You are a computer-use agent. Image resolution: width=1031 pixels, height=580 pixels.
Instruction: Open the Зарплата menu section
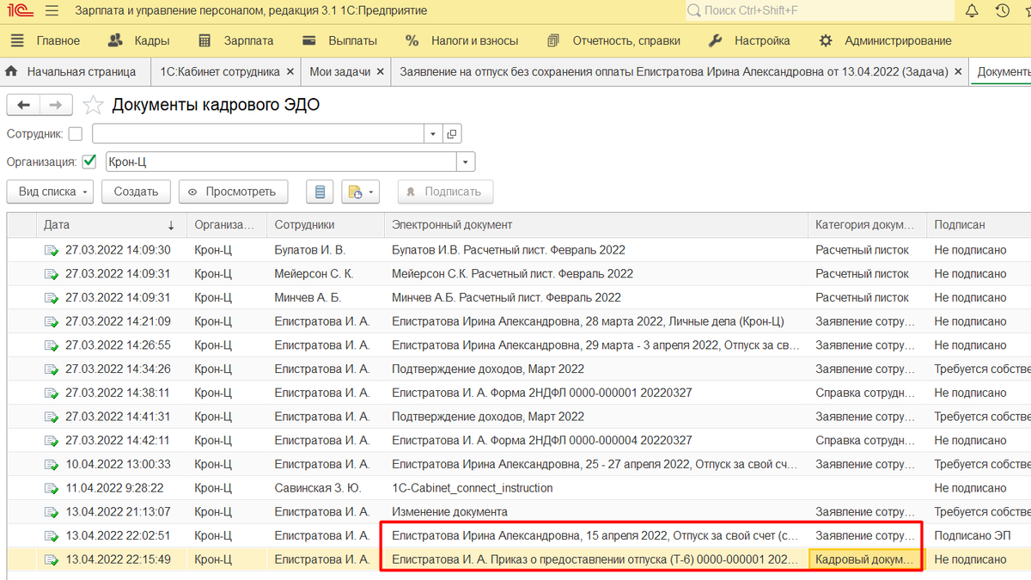pos(235,40)
